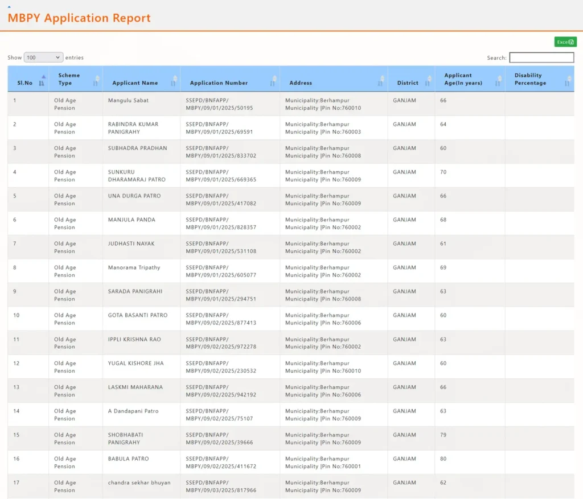Image resolution: width=583 pixels, height=499 pixels.
Task: Click the age value 70
Action: (x=443, y=172)
